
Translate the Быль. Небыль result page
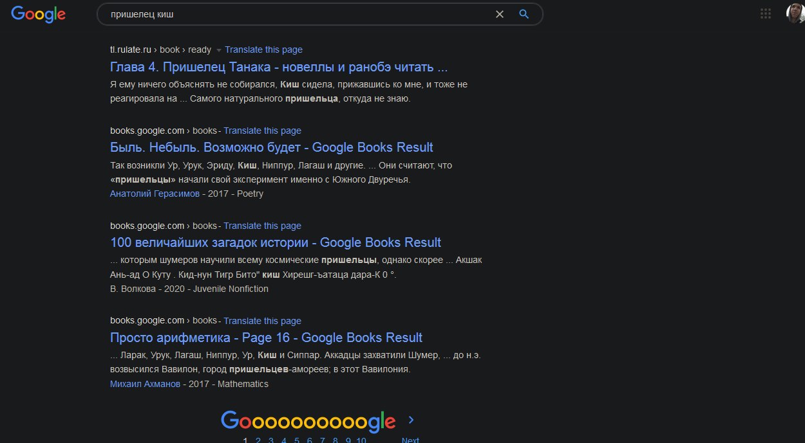pos(262,131)
